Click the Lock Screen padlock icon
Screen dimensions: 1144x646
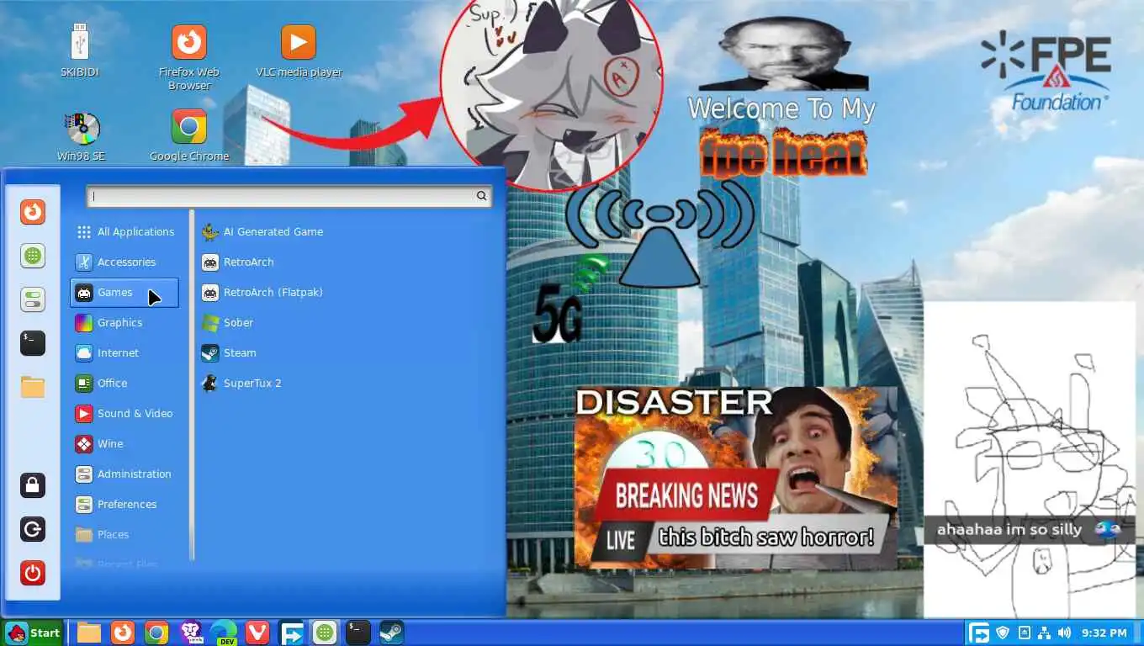(x=33, y=485)
